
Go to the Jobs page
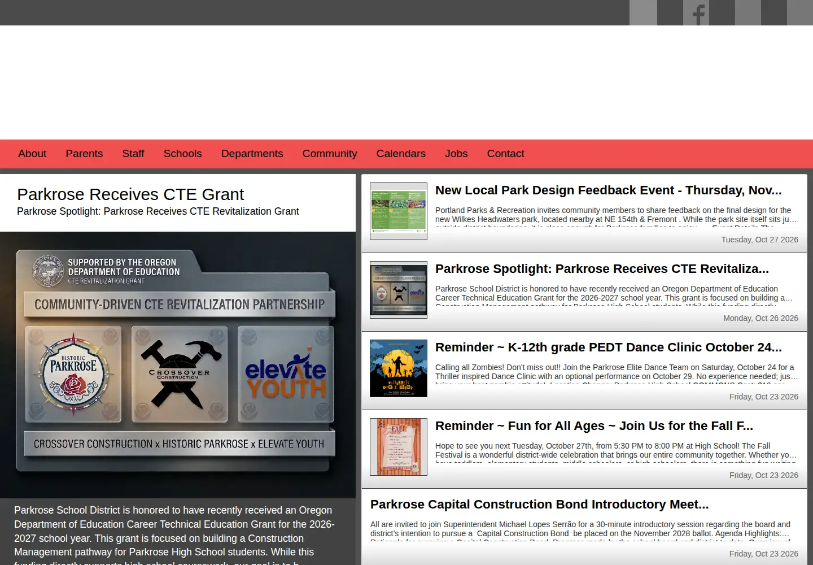click(456, 154)
